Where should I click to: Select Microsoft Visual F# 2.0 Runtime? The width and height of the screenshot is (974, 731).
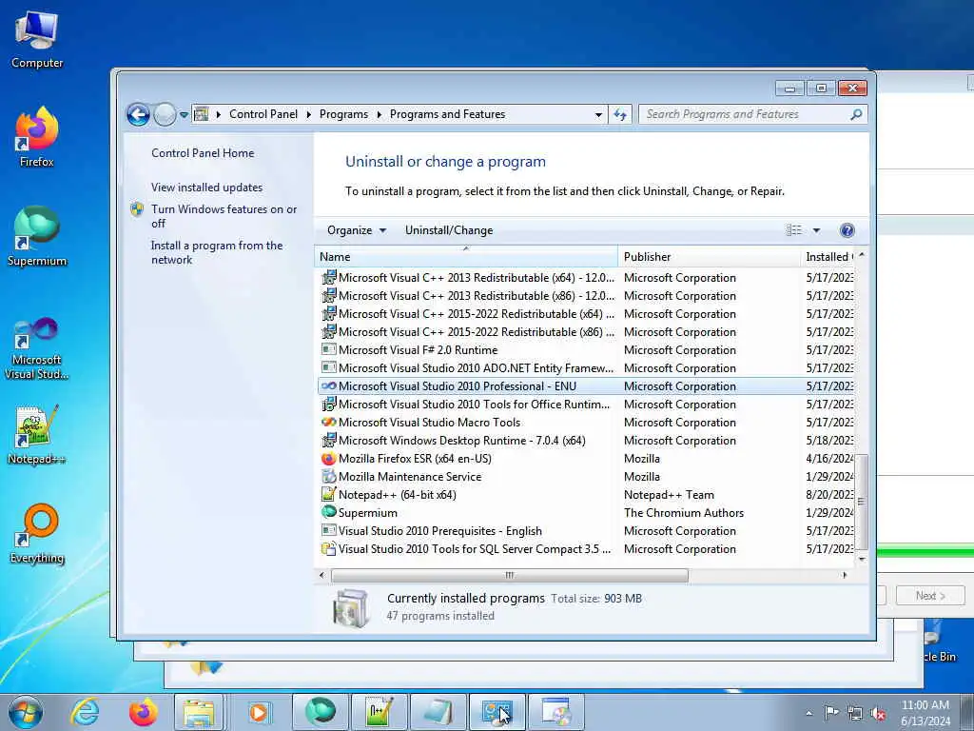[x=585, y=350]
